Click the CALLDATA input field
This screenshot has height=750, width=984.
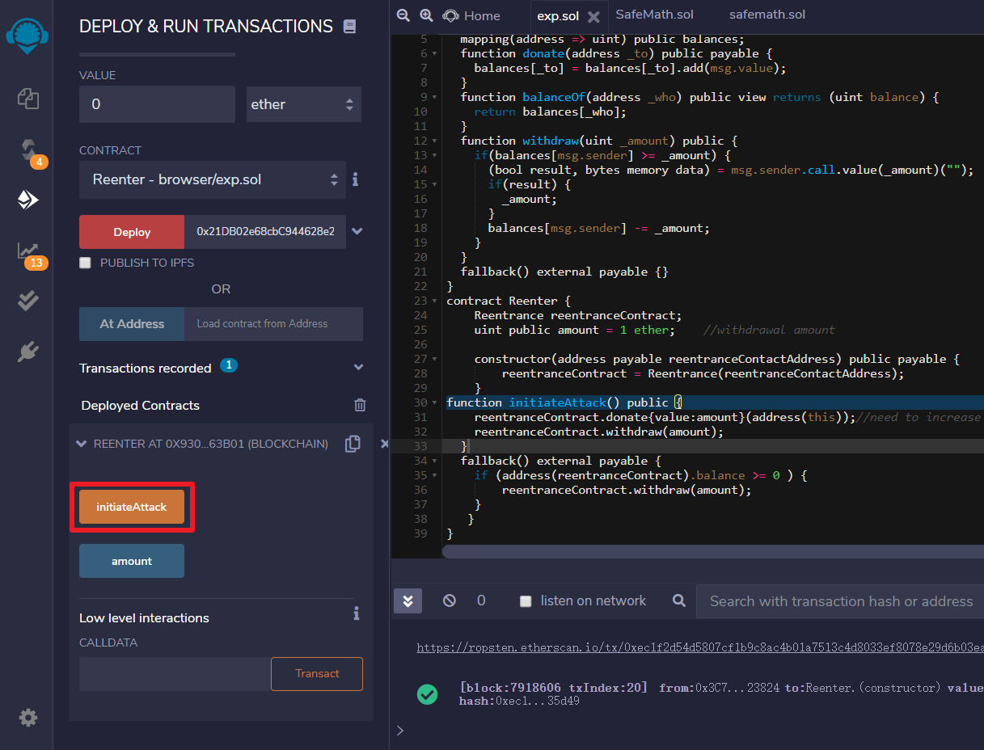tap(175, 673)
